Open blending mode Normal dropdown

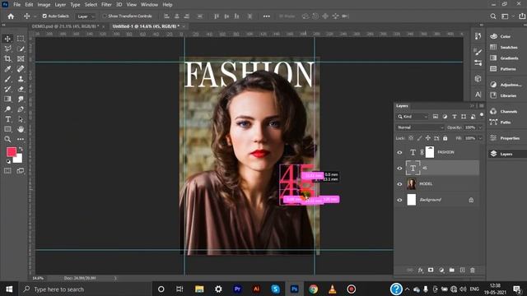(x=420, y=127)
